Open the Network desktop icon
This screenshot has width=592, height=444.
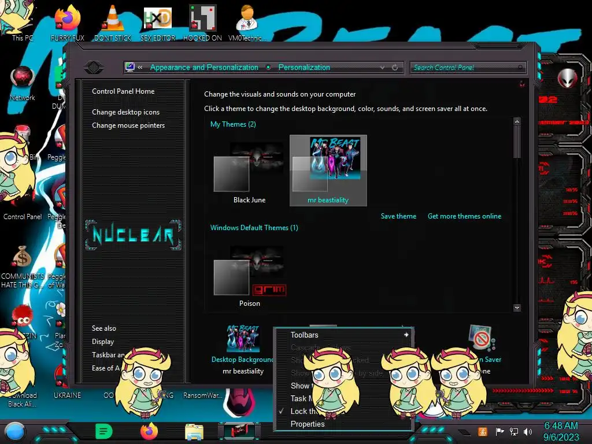[x=23, y=83]
